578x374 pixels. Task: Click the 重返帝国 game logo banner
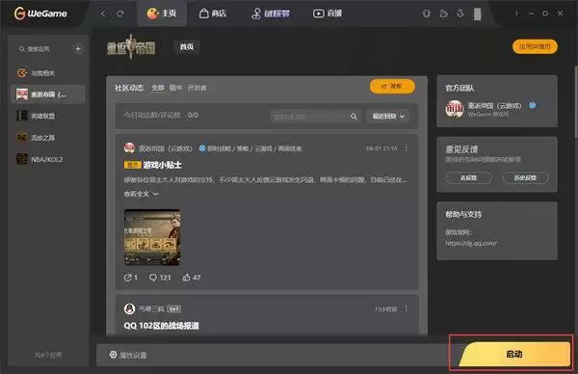pyautogui.click(x=131, y=47)
